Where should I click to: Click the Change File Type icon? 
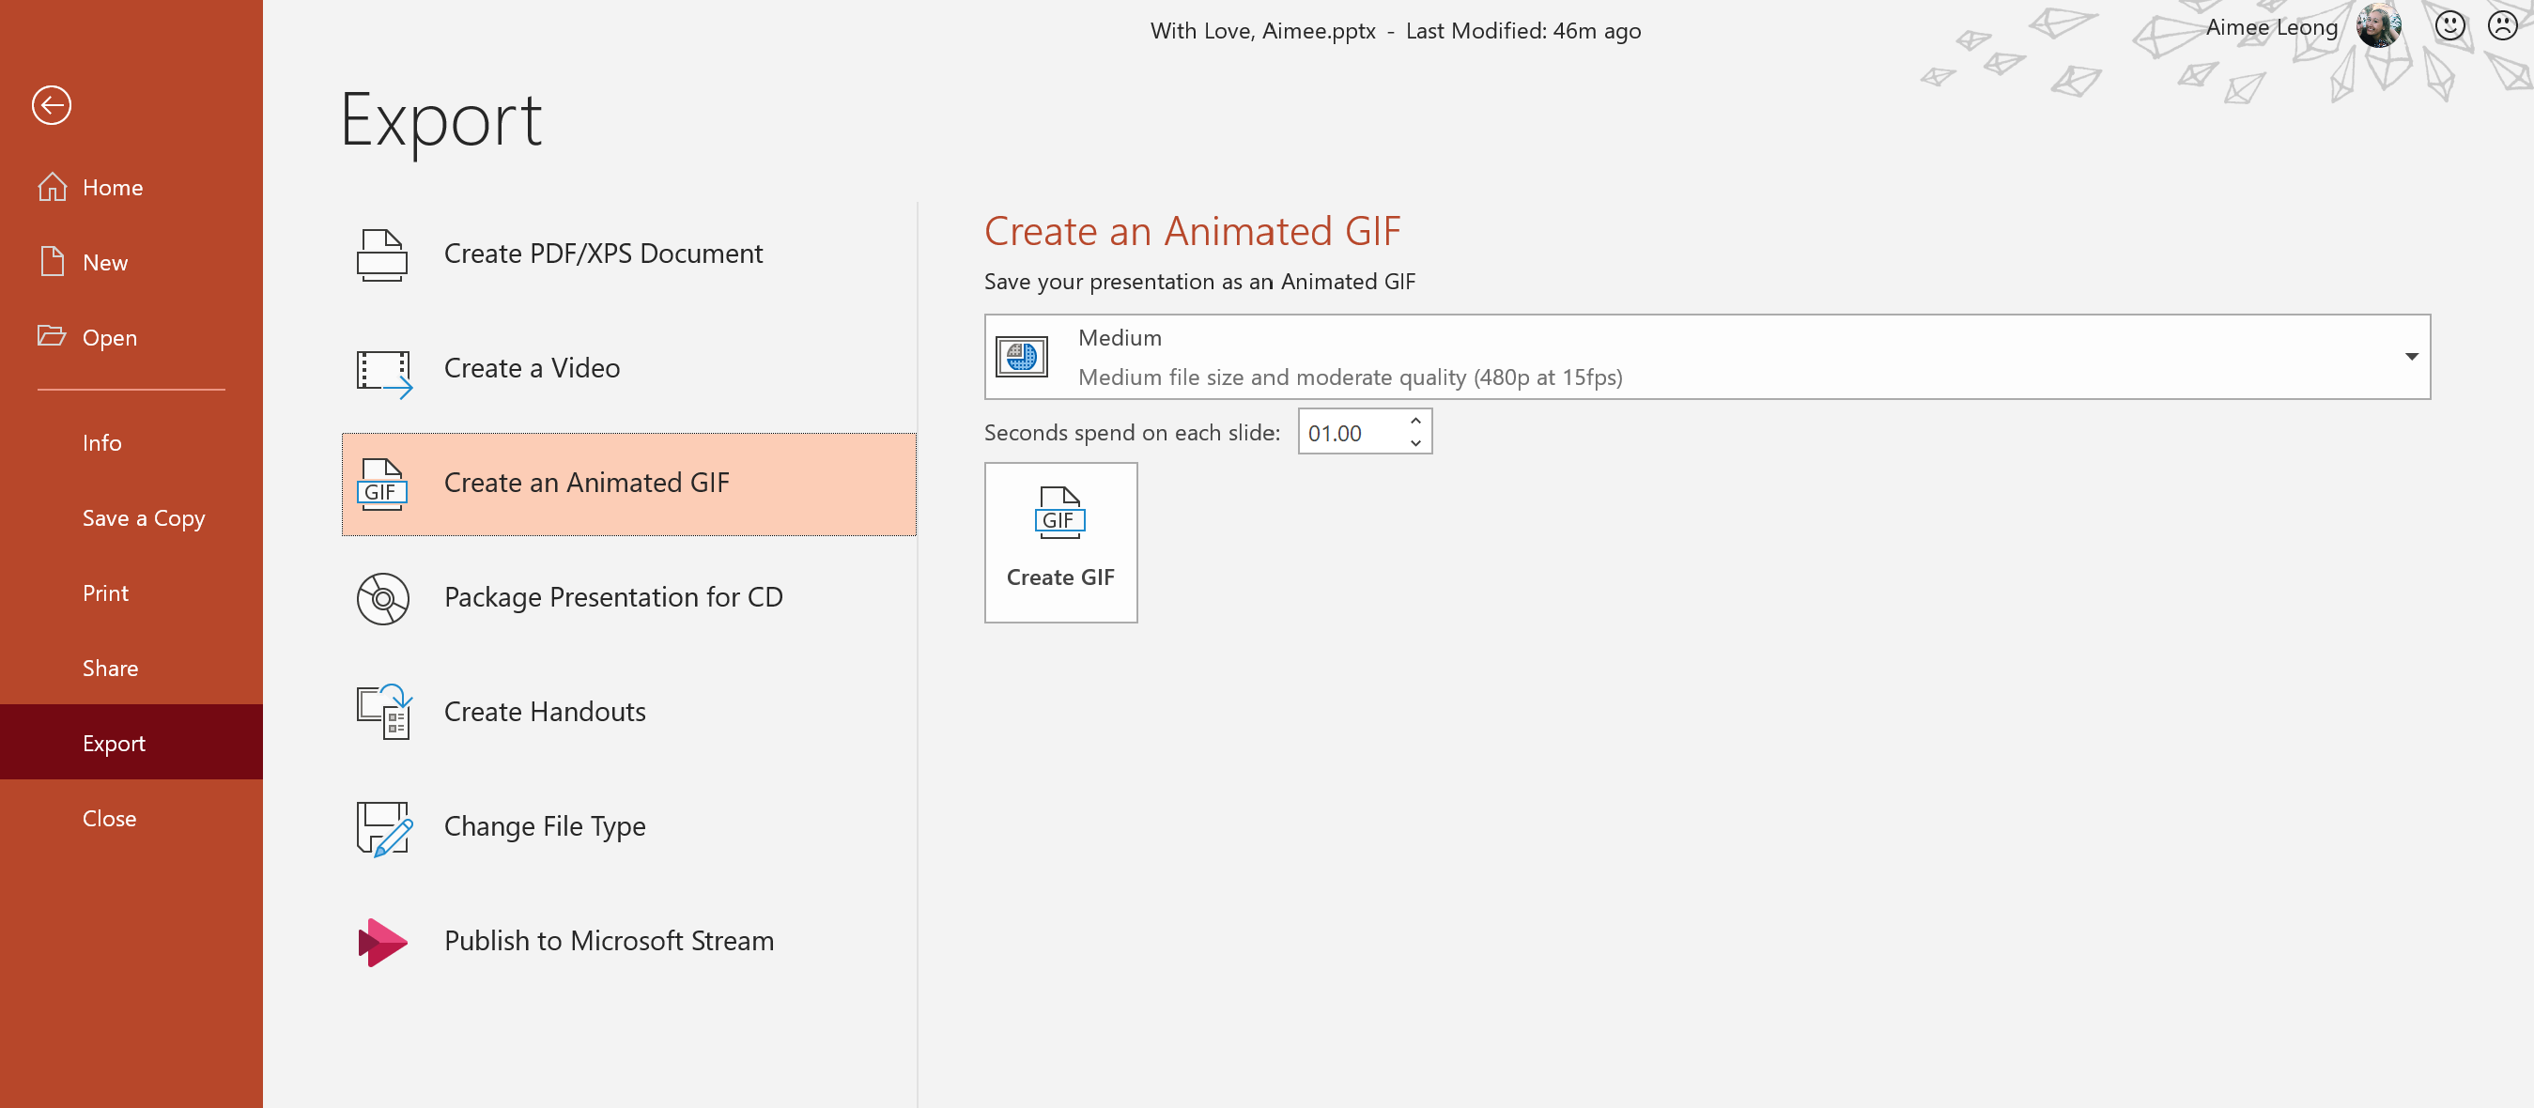[x=382, y=827]
